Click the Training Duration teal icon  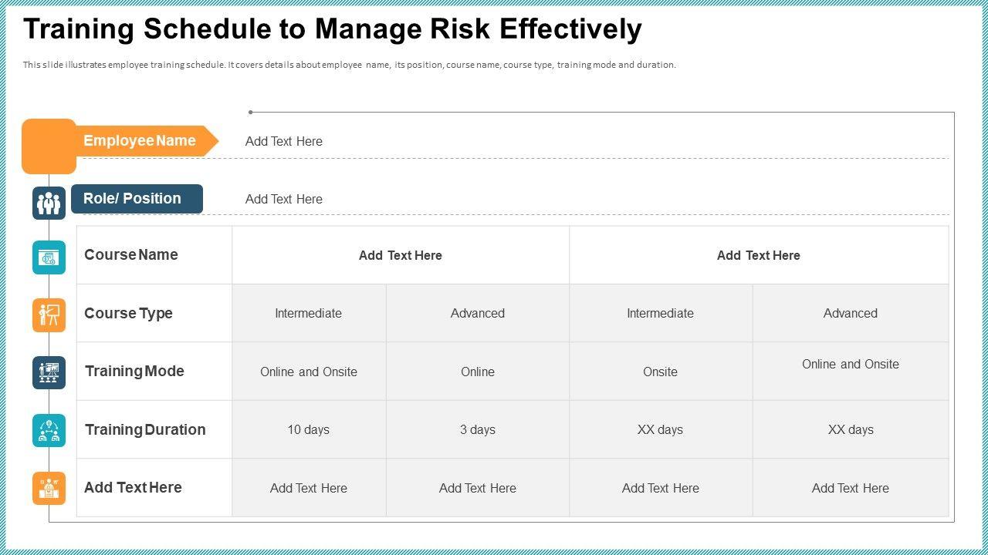coord(49,430)
